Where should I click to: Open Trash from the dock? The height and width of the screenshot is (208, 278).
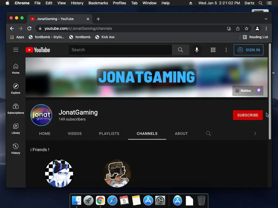pyautogui.click(x=201, y=201)
